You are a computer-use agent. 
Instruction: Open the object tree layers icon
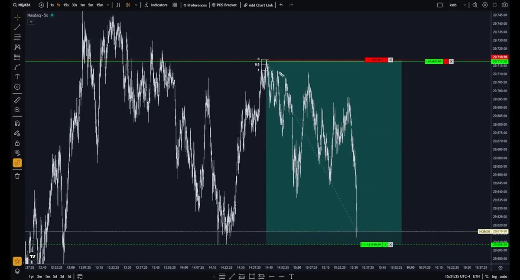click(17, 271)
